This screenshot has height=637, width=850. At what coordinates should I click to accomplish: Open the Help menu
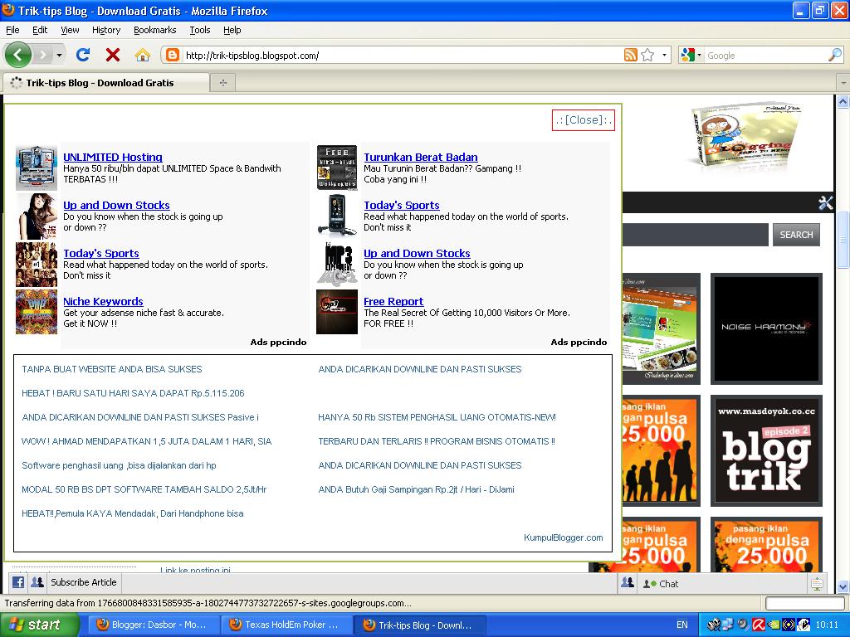click(x=232, y=30)
